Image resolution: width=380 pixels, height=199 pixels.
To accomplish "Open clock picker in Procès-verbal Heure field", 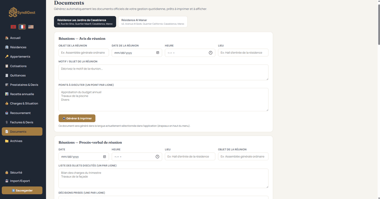I will point(157,156).
